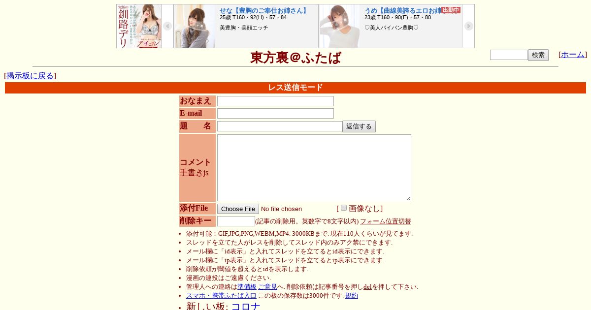591x310 pixels.
Task: Focus the search text box
Action: coord(509,55)
